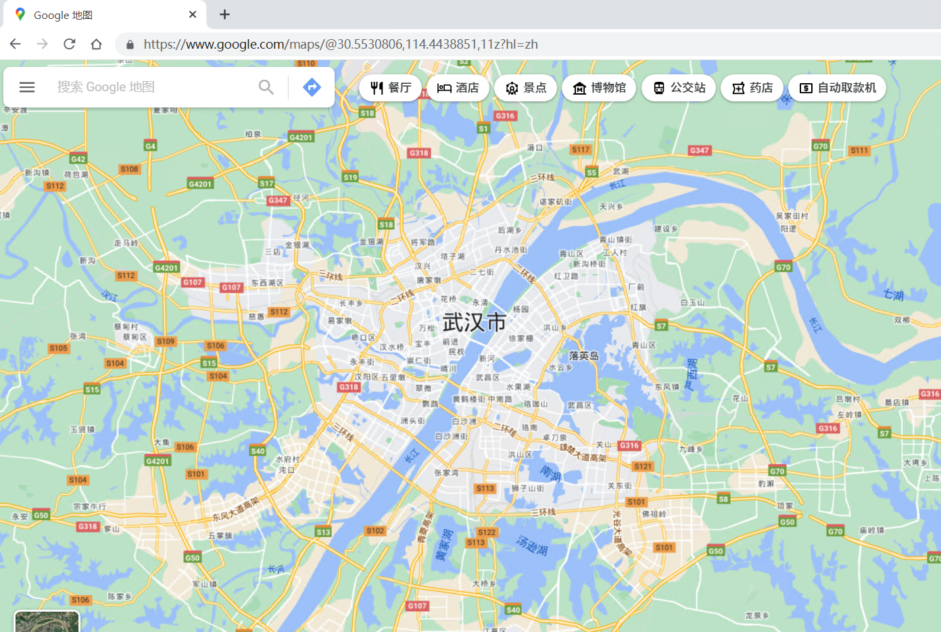Click the G318 shield near 汉阳区
This screenshot has height=632, width=941.
click(349, 387)
